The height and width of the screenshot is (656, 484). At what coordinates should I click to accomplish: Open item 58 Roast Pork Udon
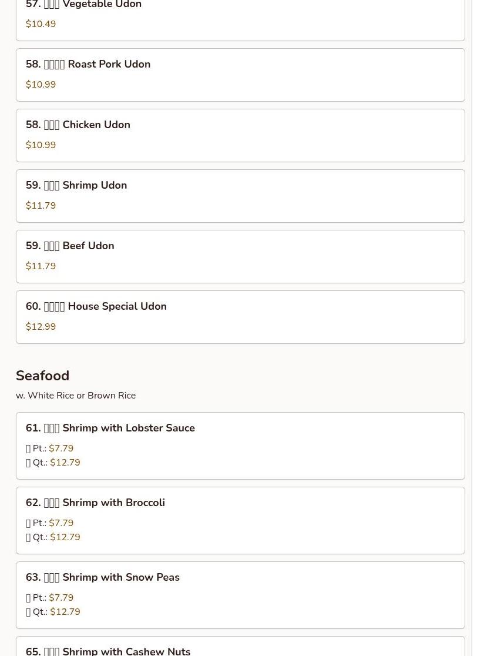point(240,75)
